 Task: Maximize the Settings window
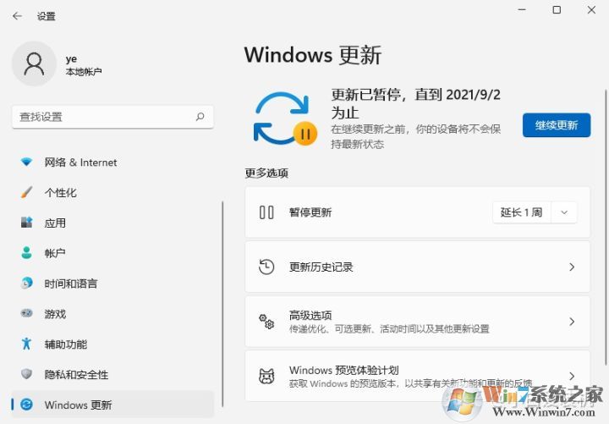point(557,9)
